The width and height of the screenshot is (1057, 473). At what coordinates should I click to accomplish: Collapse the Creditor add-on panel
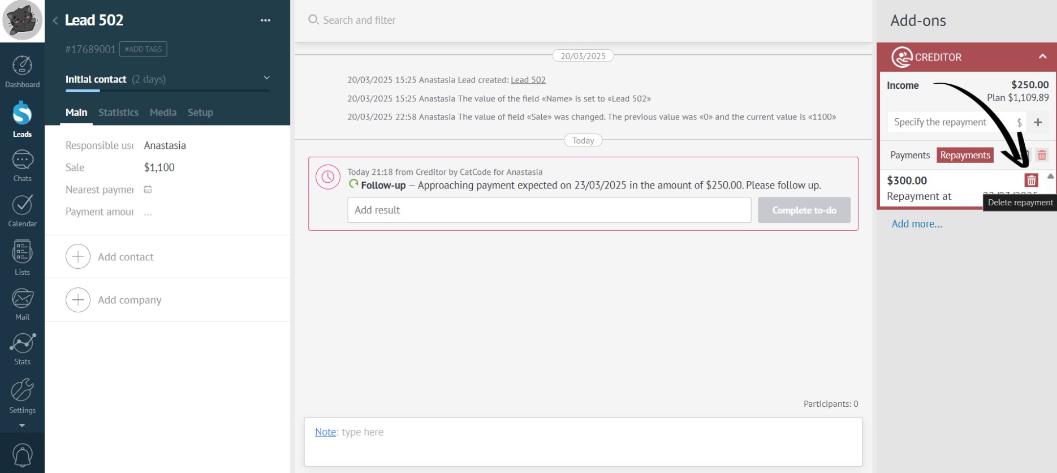(x=1042, y=57)
